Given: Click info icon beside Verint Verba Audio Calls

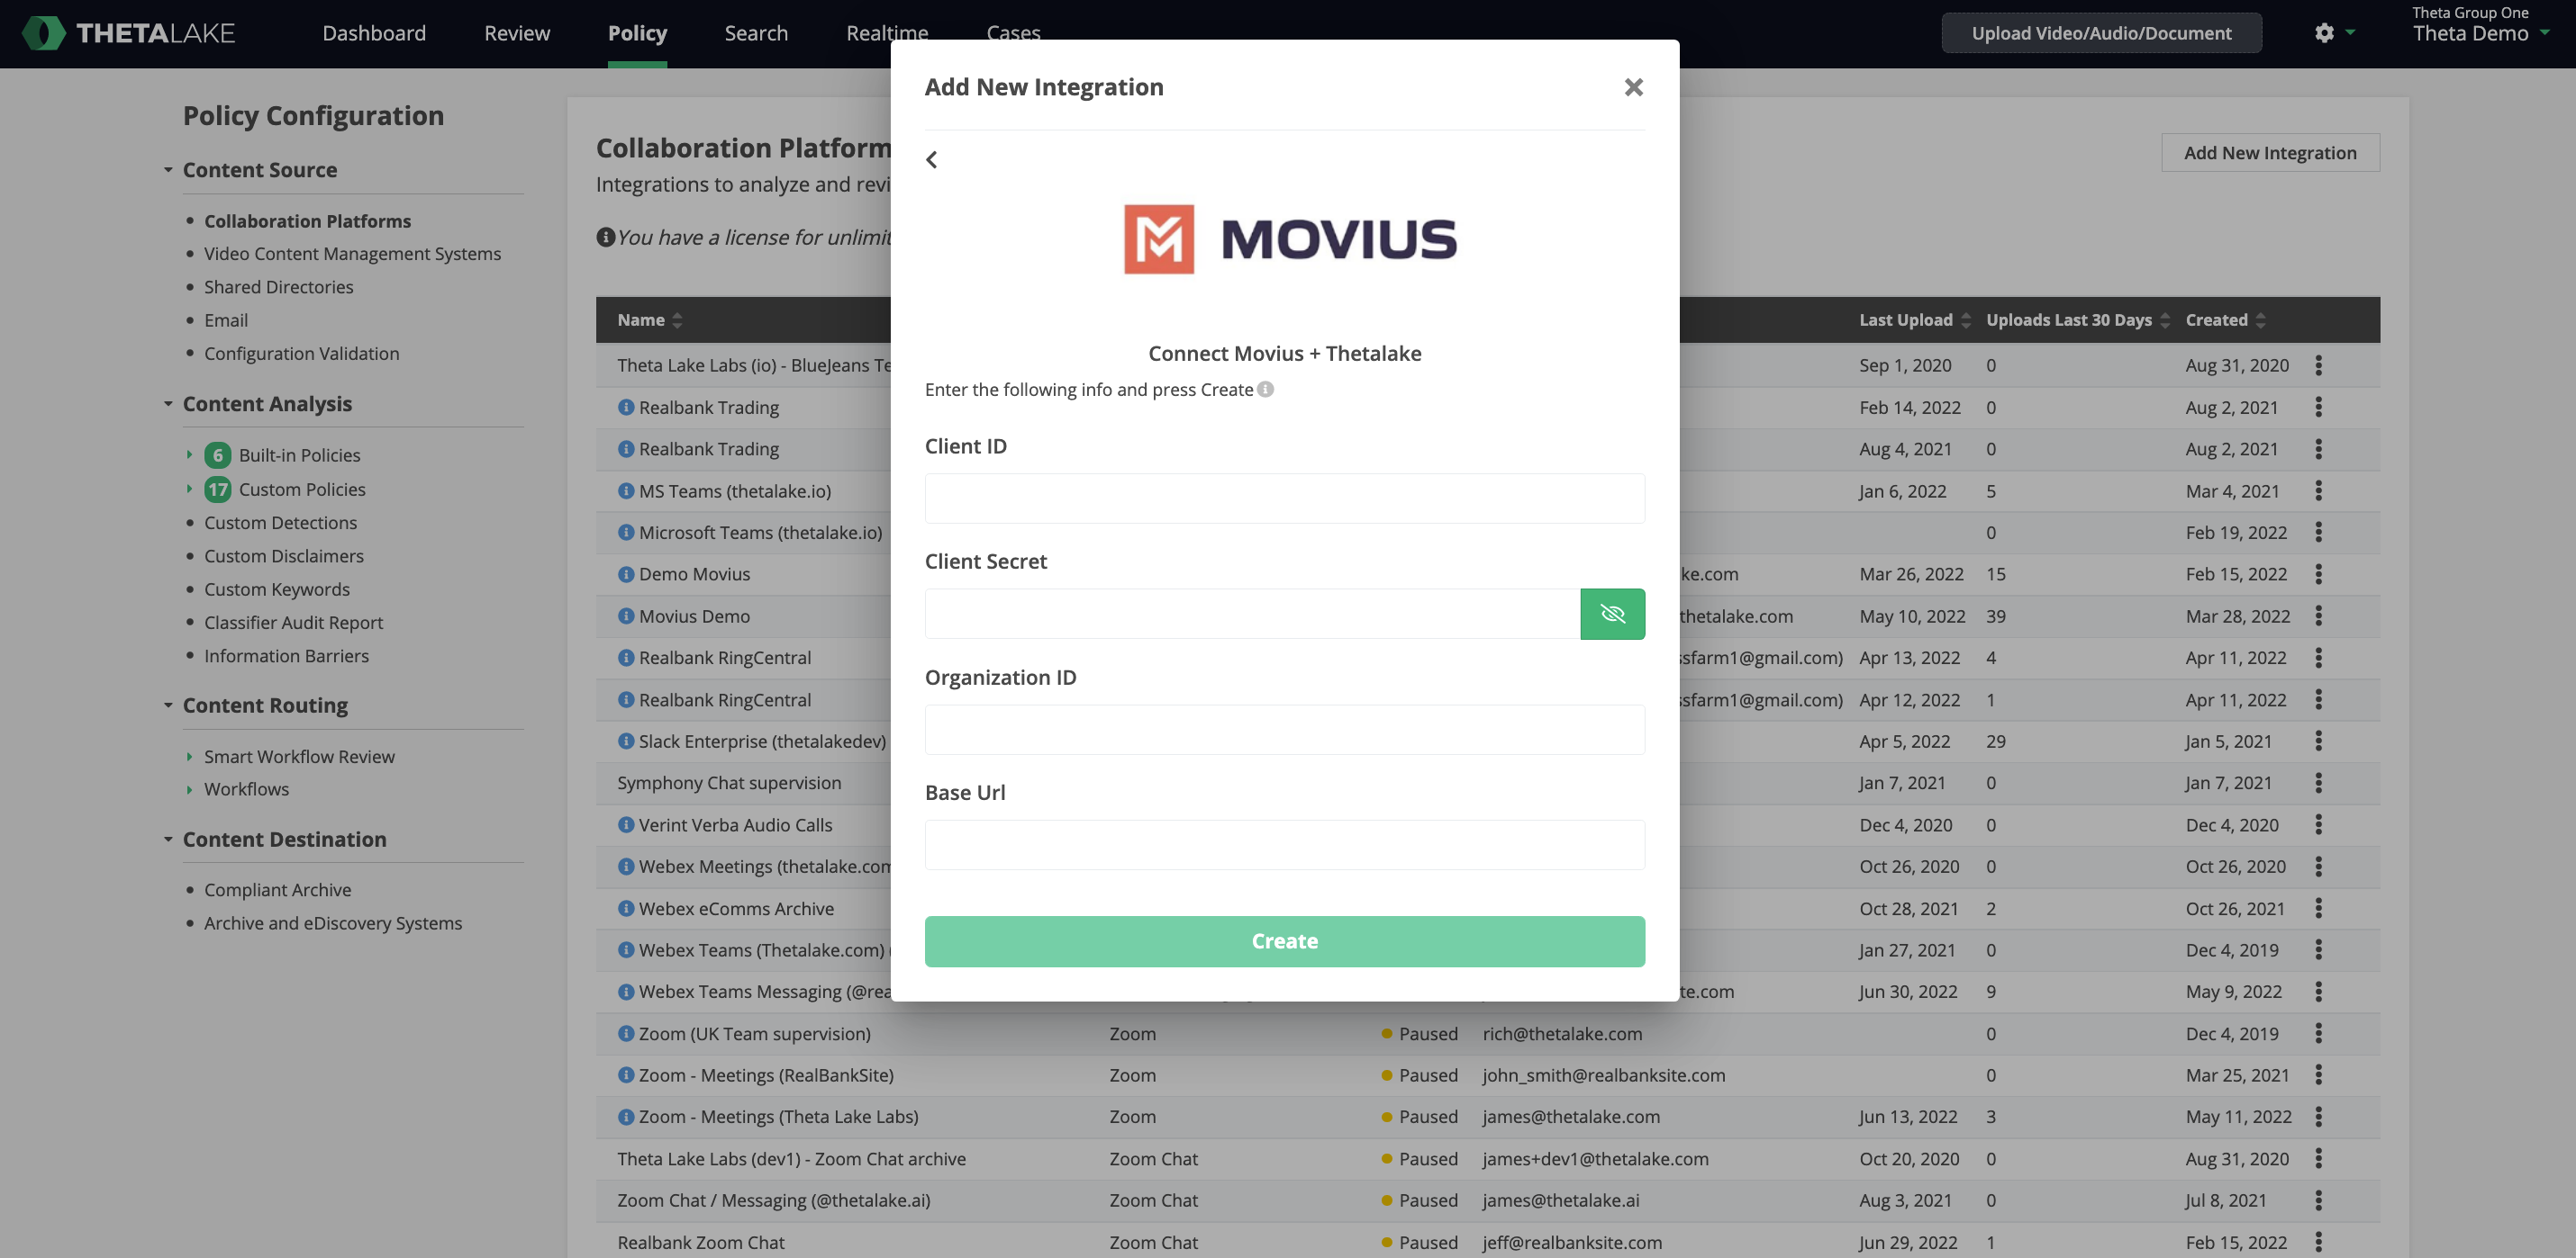Looking at the screenshot, I should [x=626, y=825].
